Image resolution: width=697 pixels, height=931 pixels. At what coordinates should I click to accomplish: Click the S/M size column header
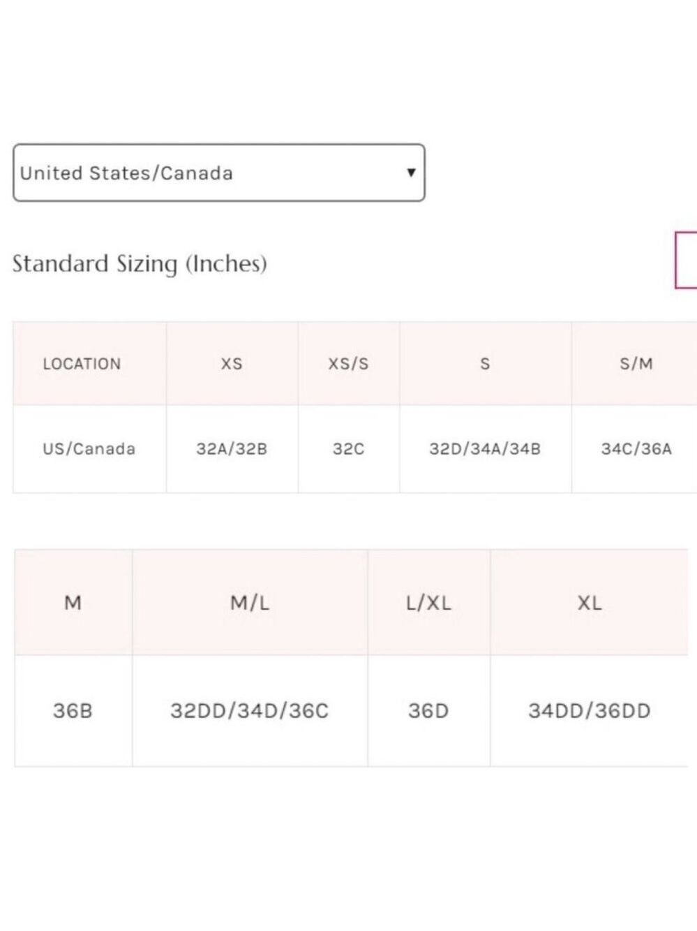pos(635,363)
